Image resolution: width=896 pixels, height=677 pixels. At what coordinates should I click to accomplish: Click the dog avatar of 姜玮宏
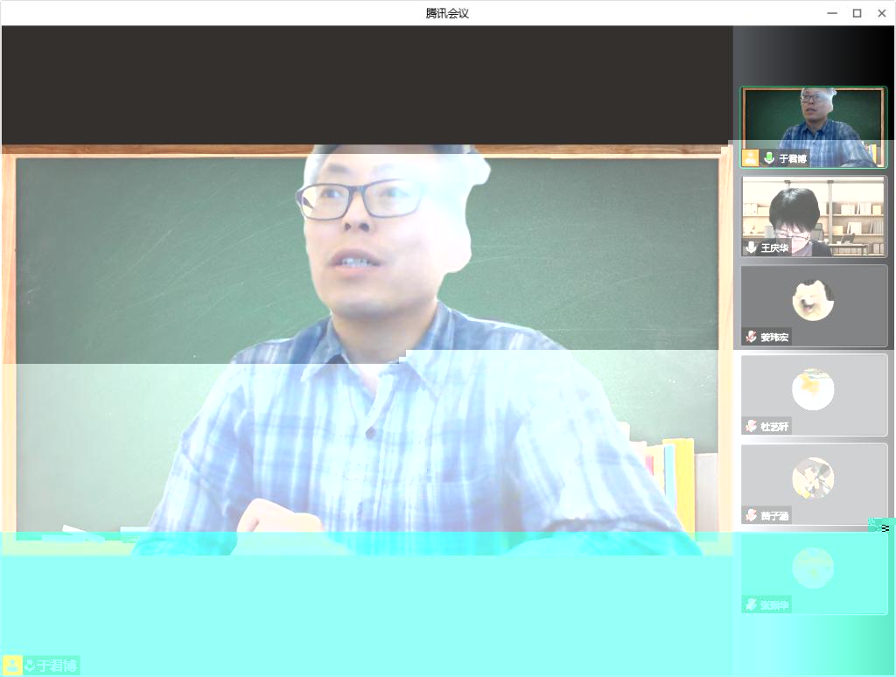pyautogui.click(x=813, y=299)
